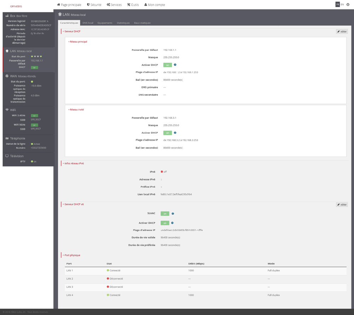Collapse the Infos réseau IPv6 section
The width and height of the screenshot is (354, 315).
coord(73,163)
